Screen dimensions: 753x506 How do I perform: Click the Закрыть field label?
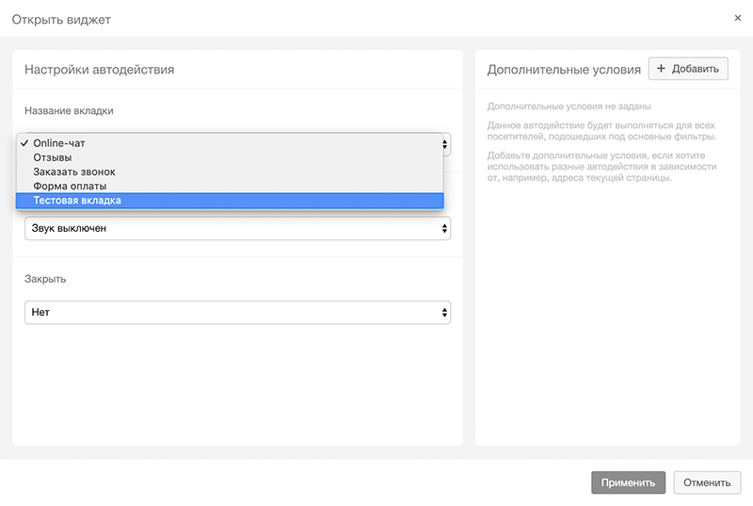point(45,279)
